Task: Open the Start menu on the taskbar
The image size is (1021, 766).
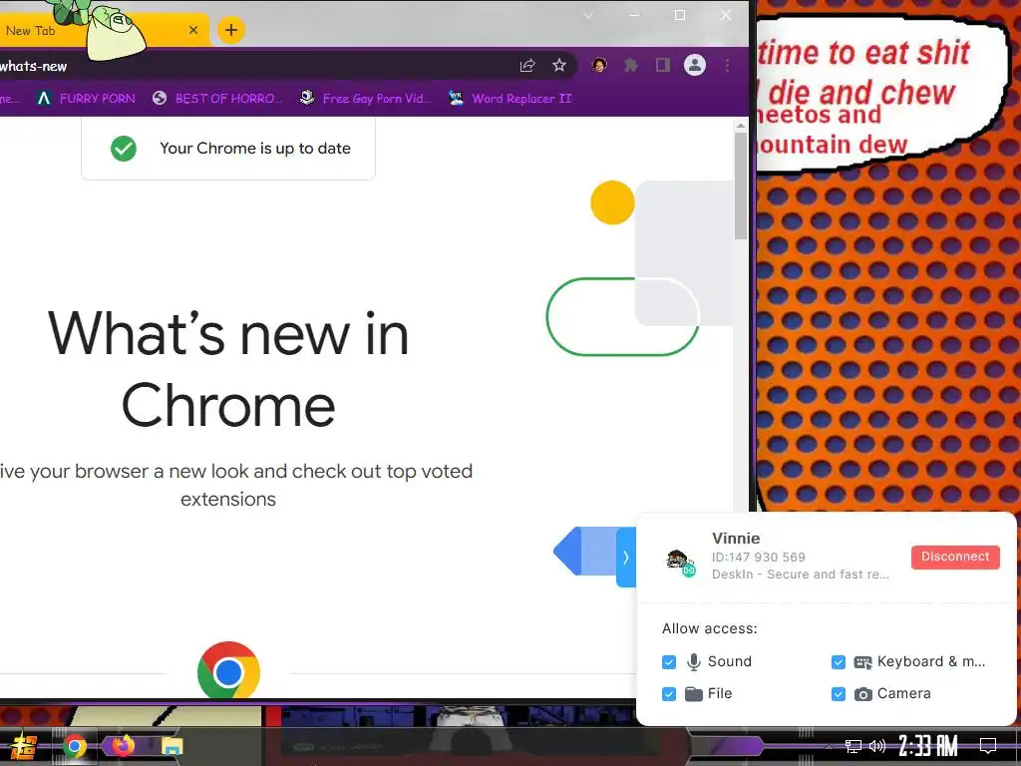Action: pyautogui.click(x=24, y=746)
